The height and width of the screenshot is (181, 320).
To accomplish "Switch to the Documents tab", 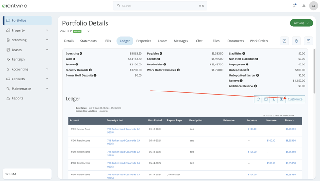I will [236, 41].
